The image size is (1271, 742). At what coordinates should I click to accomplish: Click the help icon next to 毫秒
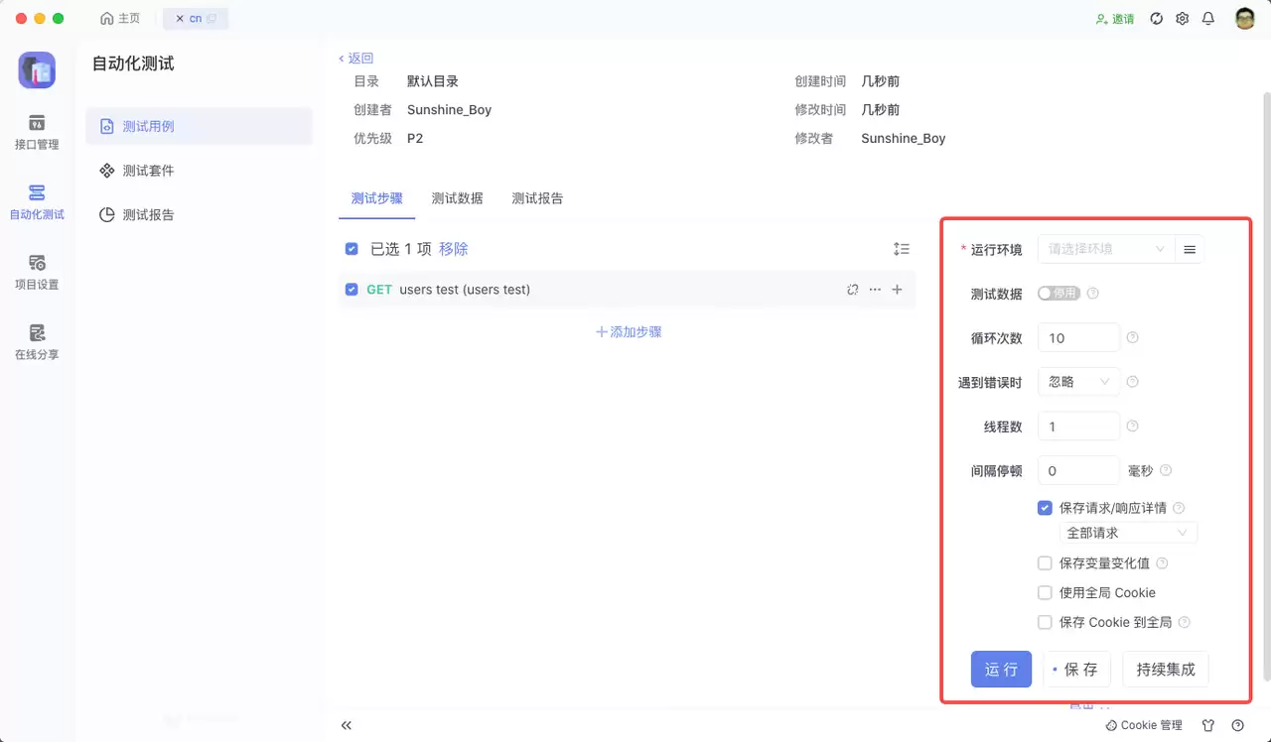pos(1166,470)
